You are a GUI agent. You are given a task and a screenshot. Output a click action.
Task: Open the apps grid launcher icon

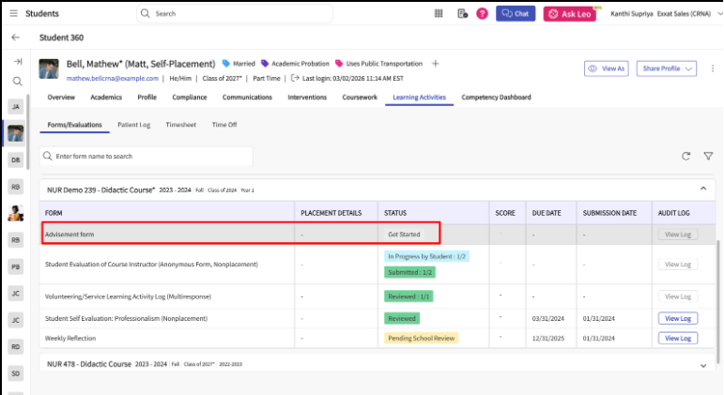tap(439, 13)
